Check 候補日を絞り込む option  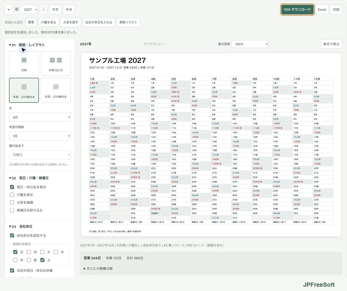[x=12, y=210]
